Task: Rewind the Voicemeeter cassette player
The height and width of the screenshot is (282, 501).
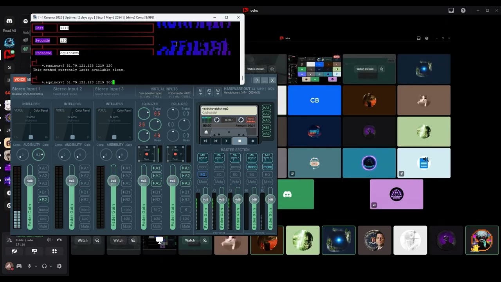Action: click(x=205, y=141)
